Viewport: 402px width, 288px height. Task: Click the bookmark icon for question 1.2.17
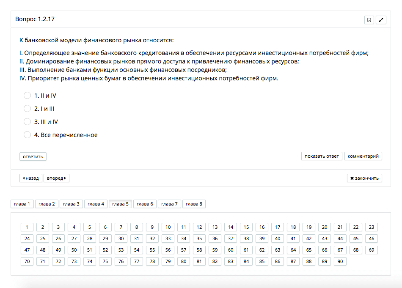click(x=369, y=20)
